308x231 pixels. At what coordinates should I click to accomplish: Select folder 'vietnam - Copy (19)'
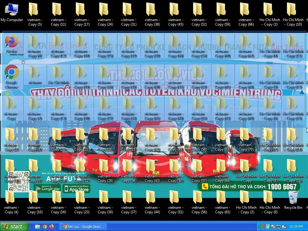pyautogui.click(x=82, y=77)
